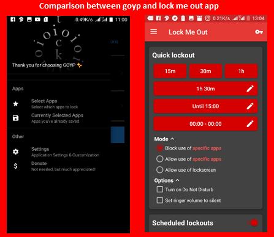The image size is (274, 237).
Task: Collapse the Mode section chevron
Action: (x=172, y=139)
